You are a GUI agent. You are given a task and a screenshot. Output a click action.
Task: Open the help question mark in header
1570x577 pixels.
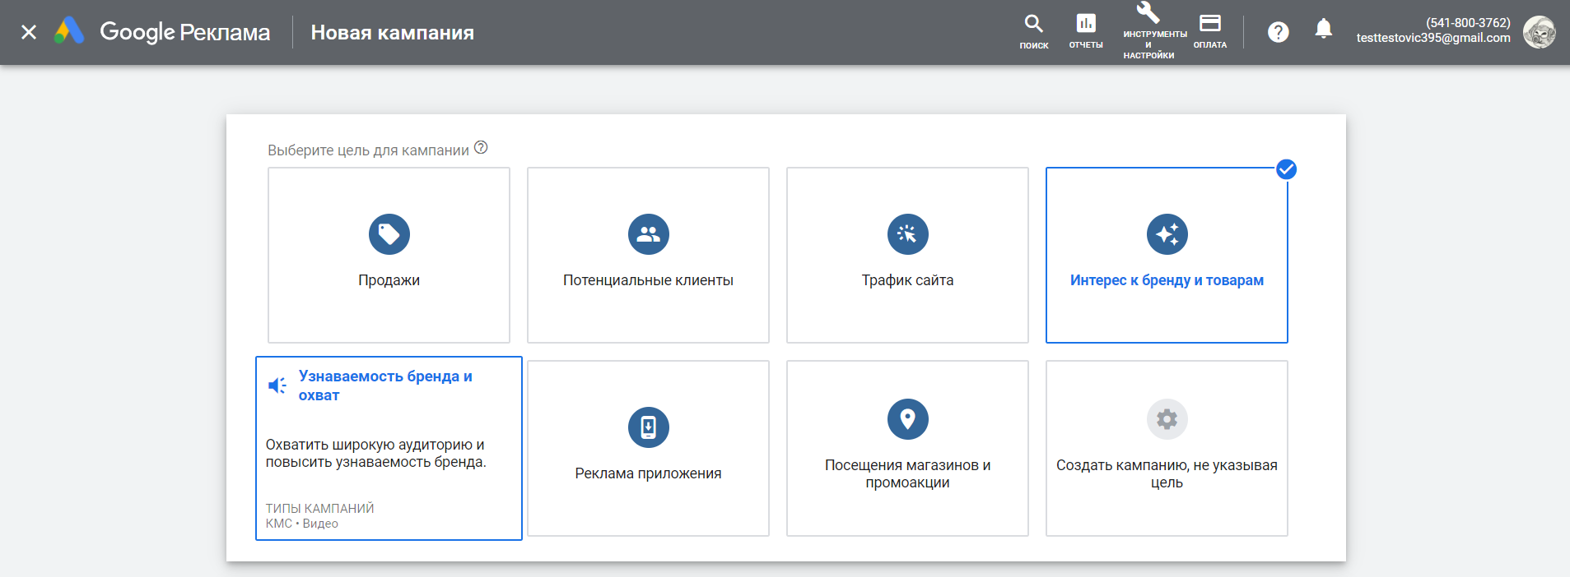pyautogui.click(x=1278, y=32)
